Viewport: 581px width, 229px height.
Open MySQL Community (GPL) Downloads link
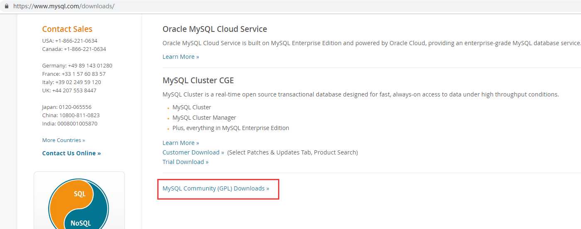(x=216, y=188)
